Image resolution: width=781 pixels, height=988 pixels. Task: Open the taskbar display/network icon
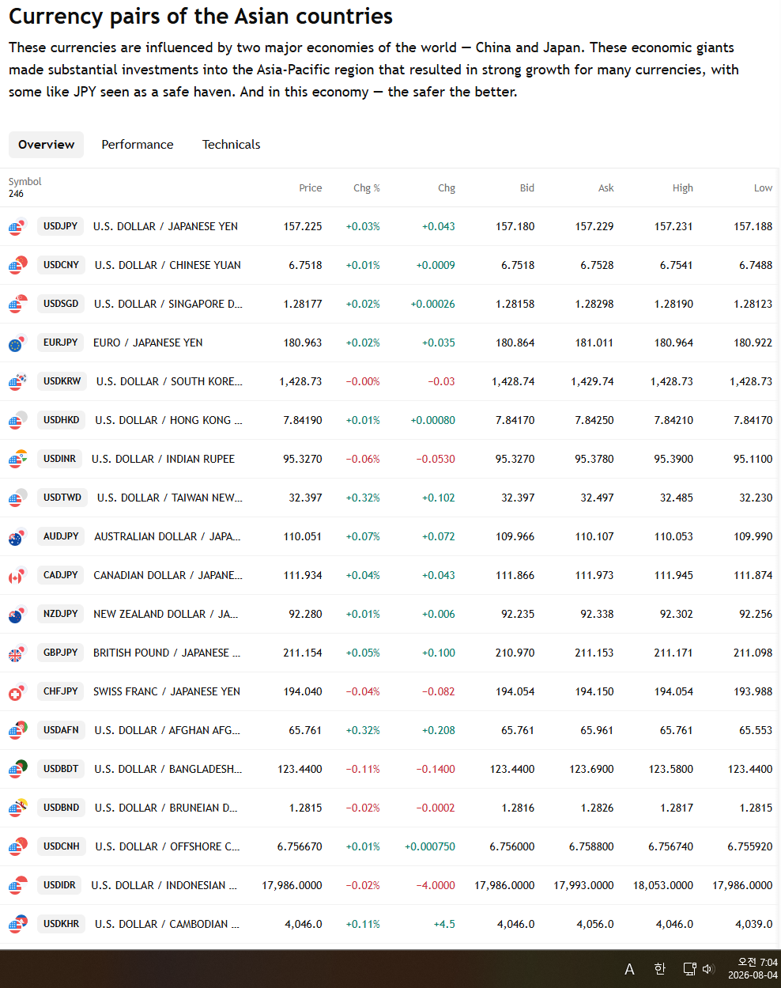click(689, 969)
